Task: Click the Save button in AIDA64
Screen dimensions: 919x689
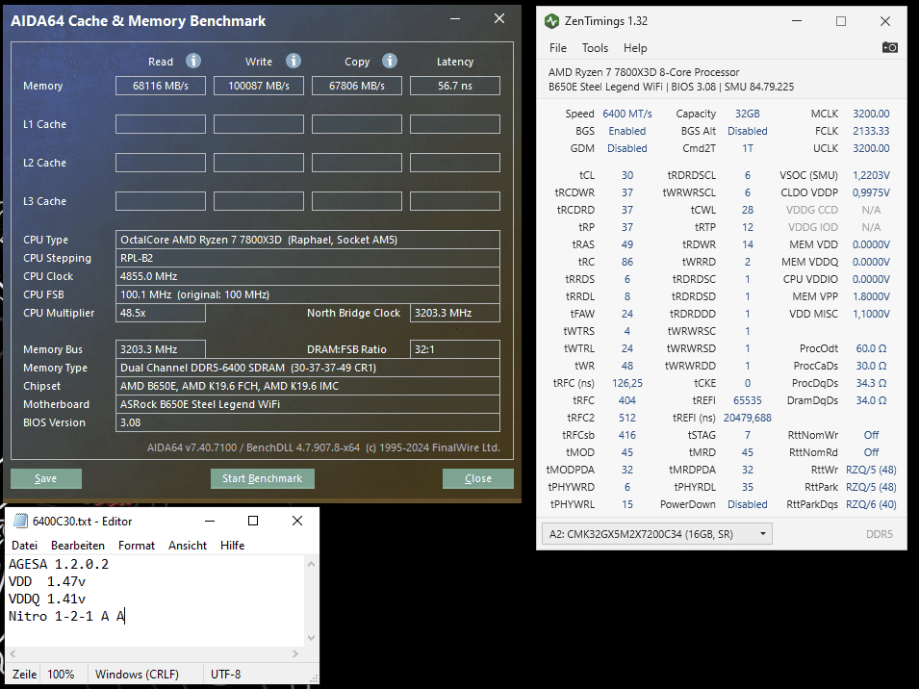Action: [x=46, y=478]
